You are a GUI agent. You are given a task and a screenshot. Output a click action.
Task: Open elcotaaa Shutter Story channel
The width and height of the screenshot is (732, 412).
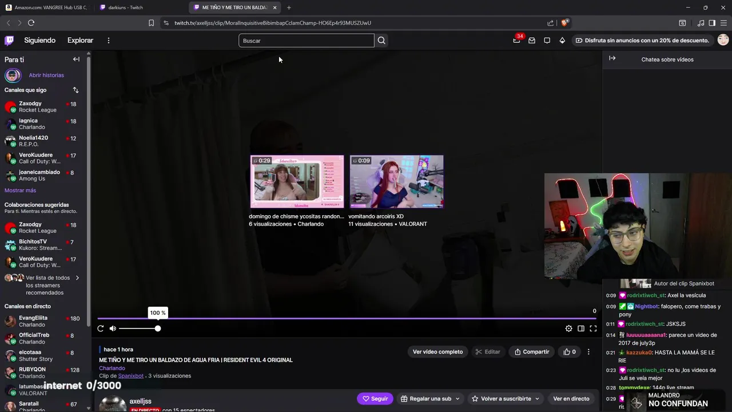pos(45,355)
